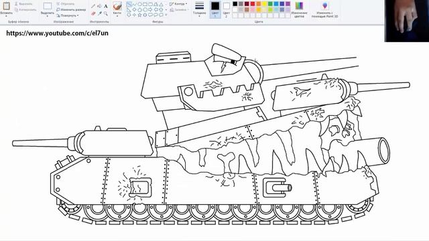
Task: Click the Paste clipboard icon
Action: pyautogui.click(x=6, y=6)
